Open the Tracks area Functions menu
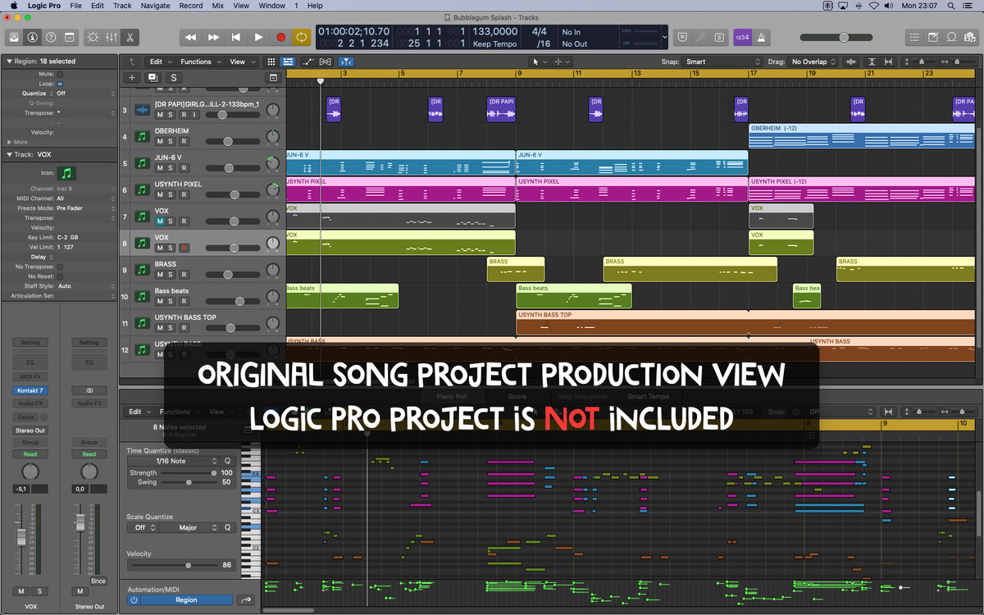Screen dimensions: 984x615 199,61
